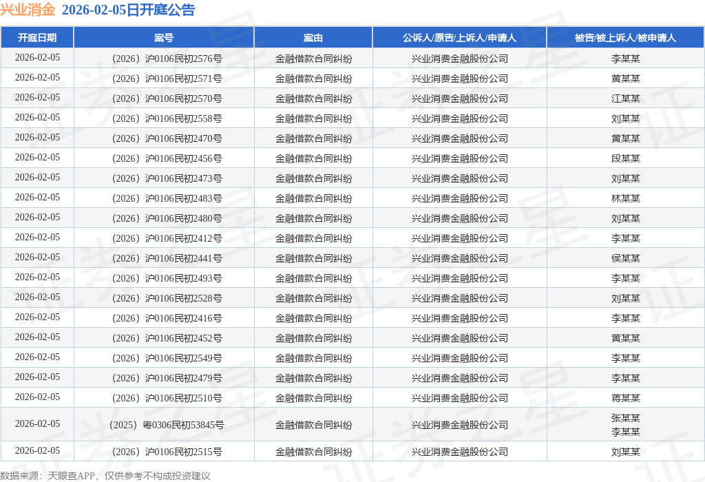The height and width of the screenshot is (482, 705).
Task: Click 金融借款合同纠纷 in the 53845号 row
Action: coord(313,425)
